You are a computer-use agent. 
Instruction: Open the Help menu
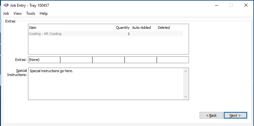point(43,13)
